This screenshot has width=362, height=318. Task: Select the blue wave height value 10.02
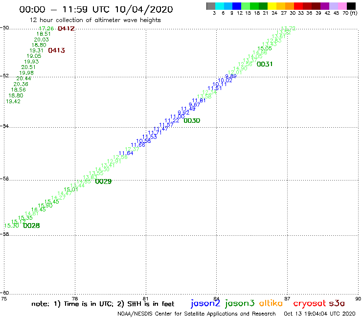[225, 80]
